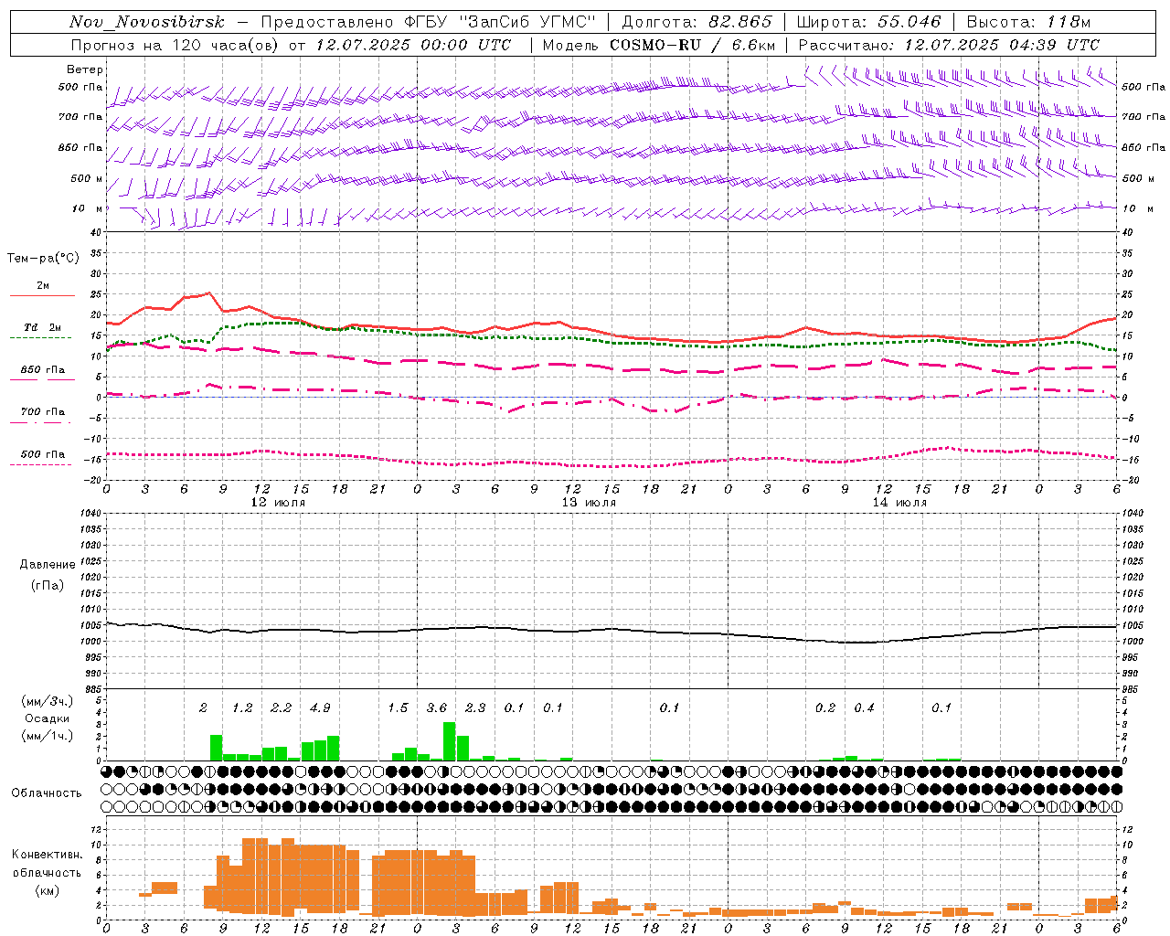Screen dimensions: 1170x936
Task: Click the red 2м temperature legend line
Action: 42,296
